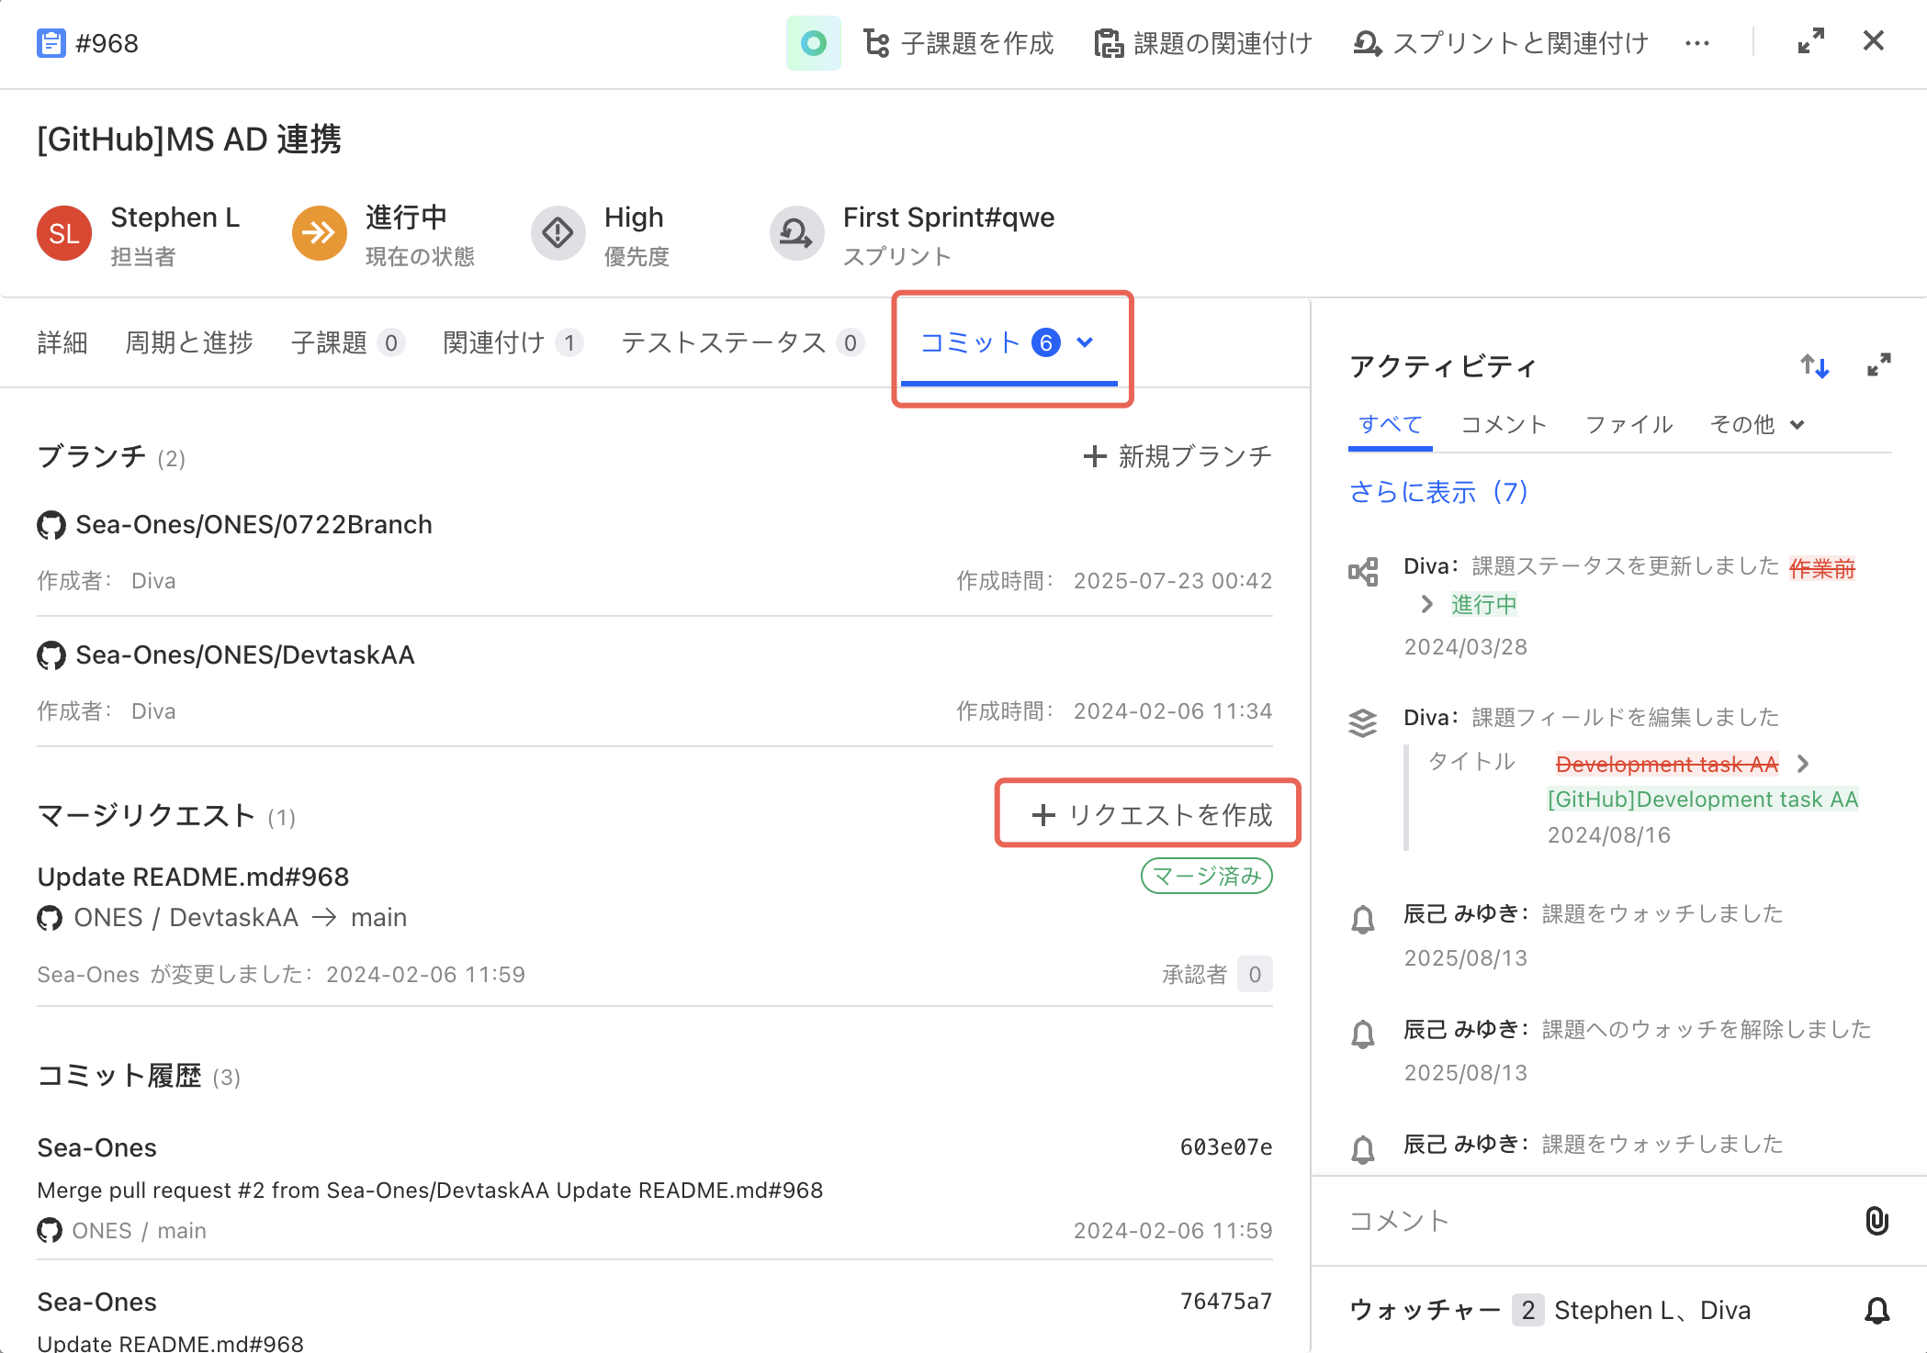Expand the コミット tab dropdown chevron
This screenshot has height=1353, width=1927.
tap(1085, 342)
